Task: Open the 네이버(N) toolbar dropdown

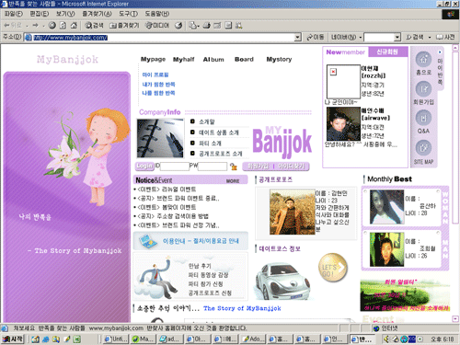Action: coord(361,38)
